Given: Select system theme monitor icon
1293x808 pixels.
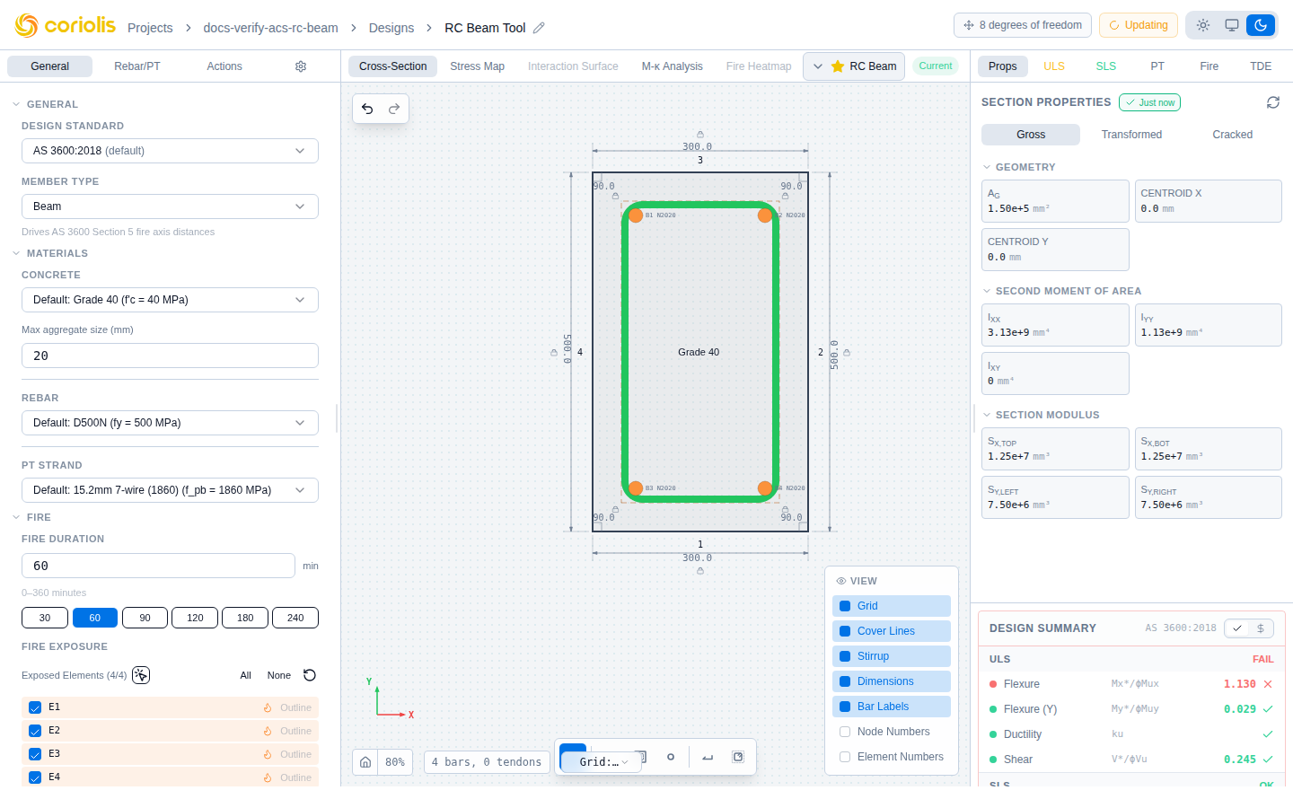Looking at the screenshot, I should point(1232,25).
